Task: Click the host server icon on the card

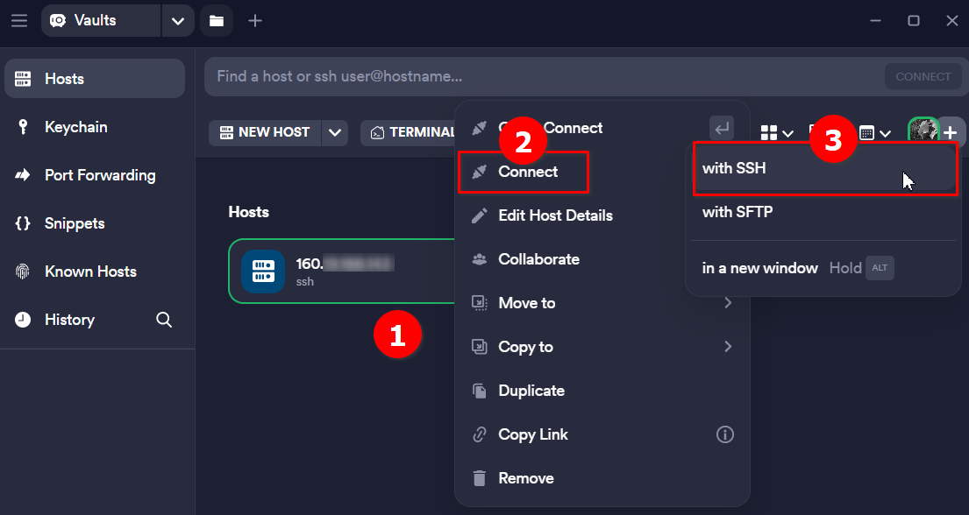Action: pos(263,272)
